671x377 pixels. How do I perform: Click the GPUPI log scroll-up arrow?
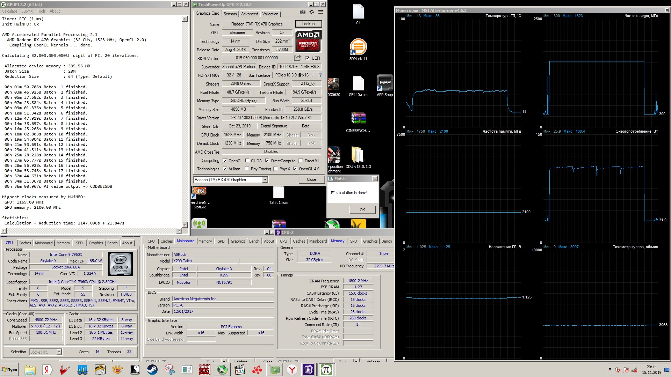click(x=185, y=19)
